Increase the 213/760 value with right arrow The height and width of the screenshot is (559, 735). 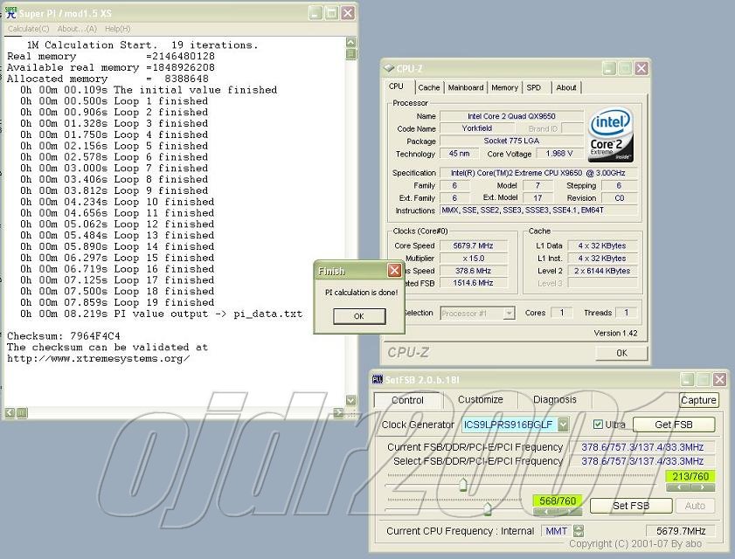click(703, 487)
